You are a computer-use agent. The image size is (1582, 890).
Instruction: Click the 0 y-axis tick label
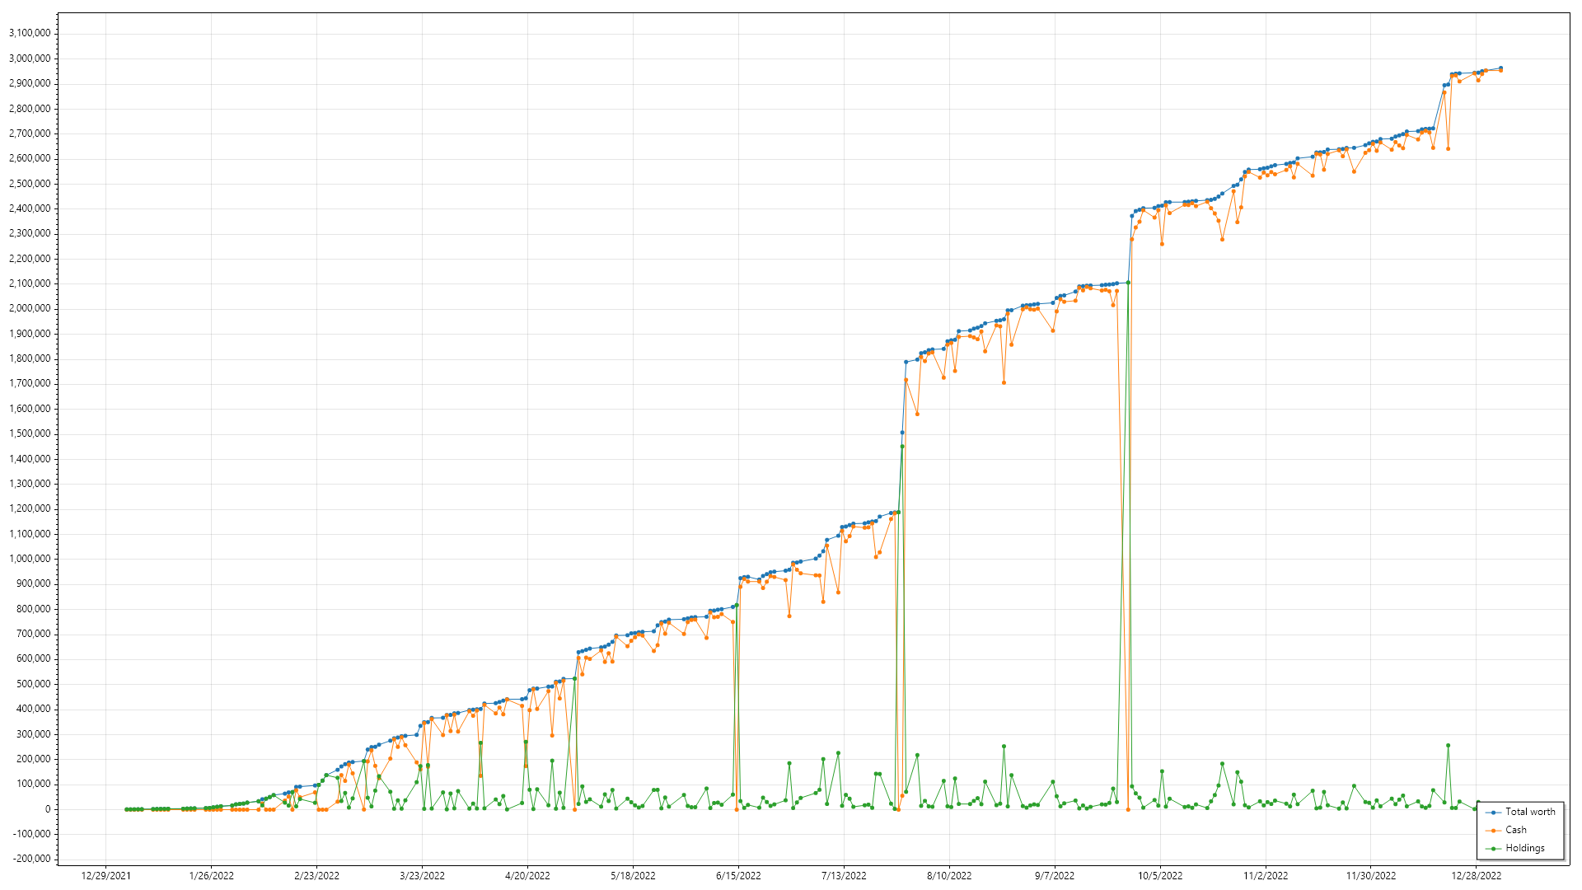pos(47,809)
